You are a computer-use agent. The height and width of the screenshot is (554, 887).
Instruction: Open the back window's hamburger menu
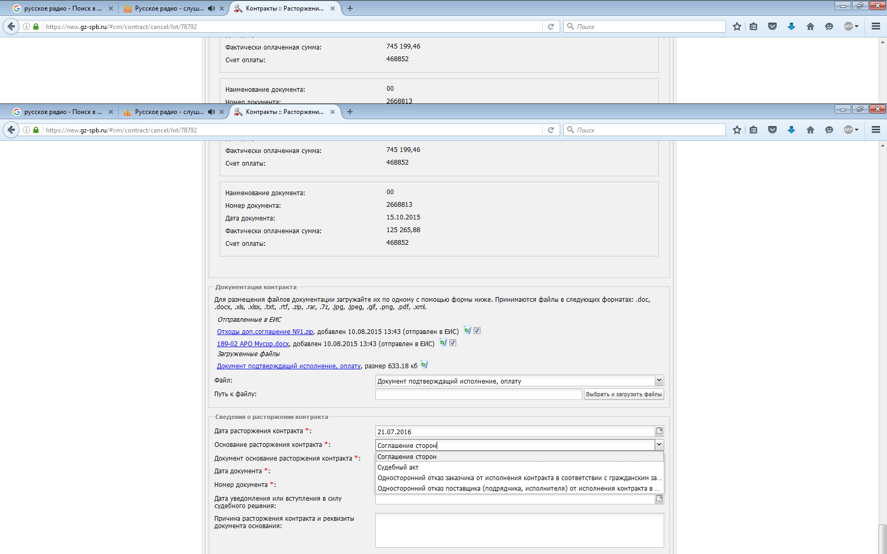876,26
